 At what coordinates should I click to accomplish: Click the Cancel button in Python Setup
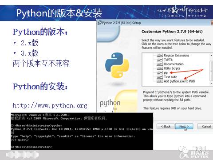pos(205,127)
